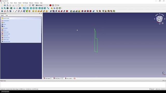Open the Part Design menu

coord(25,3)
